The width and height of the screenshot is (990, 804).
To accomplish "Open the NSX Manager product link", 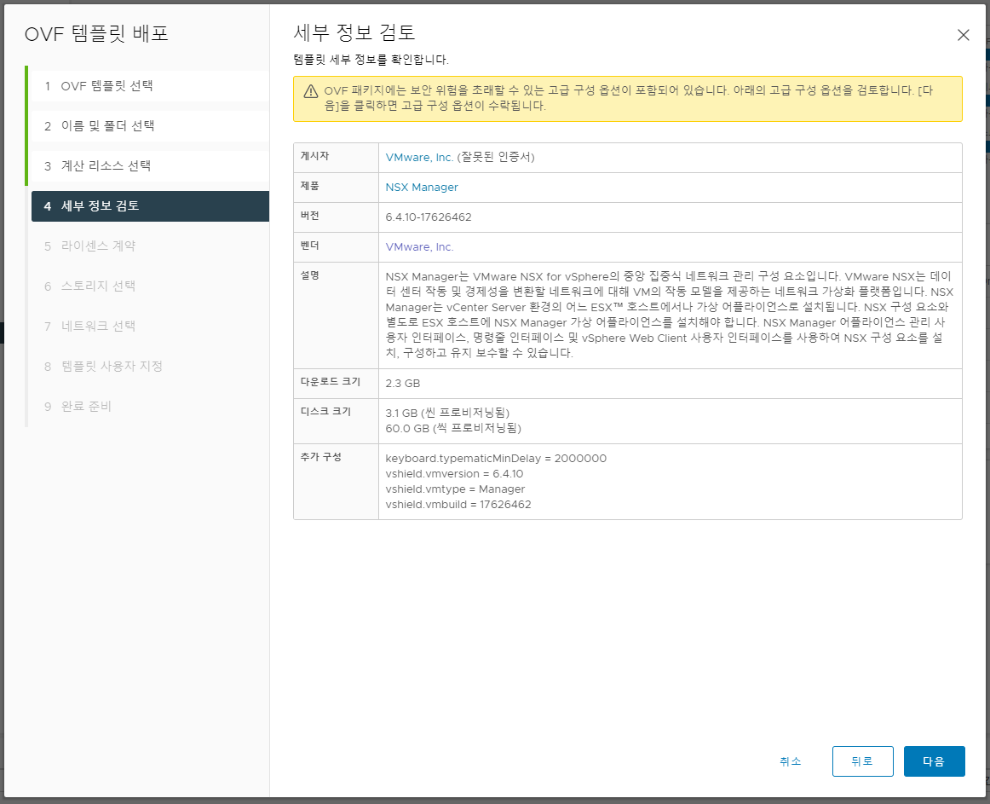I will coord(422,187).
